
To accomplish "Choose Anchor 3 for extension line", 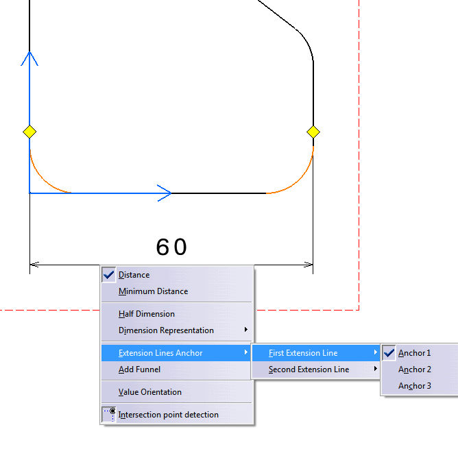I will coord(420,386).
